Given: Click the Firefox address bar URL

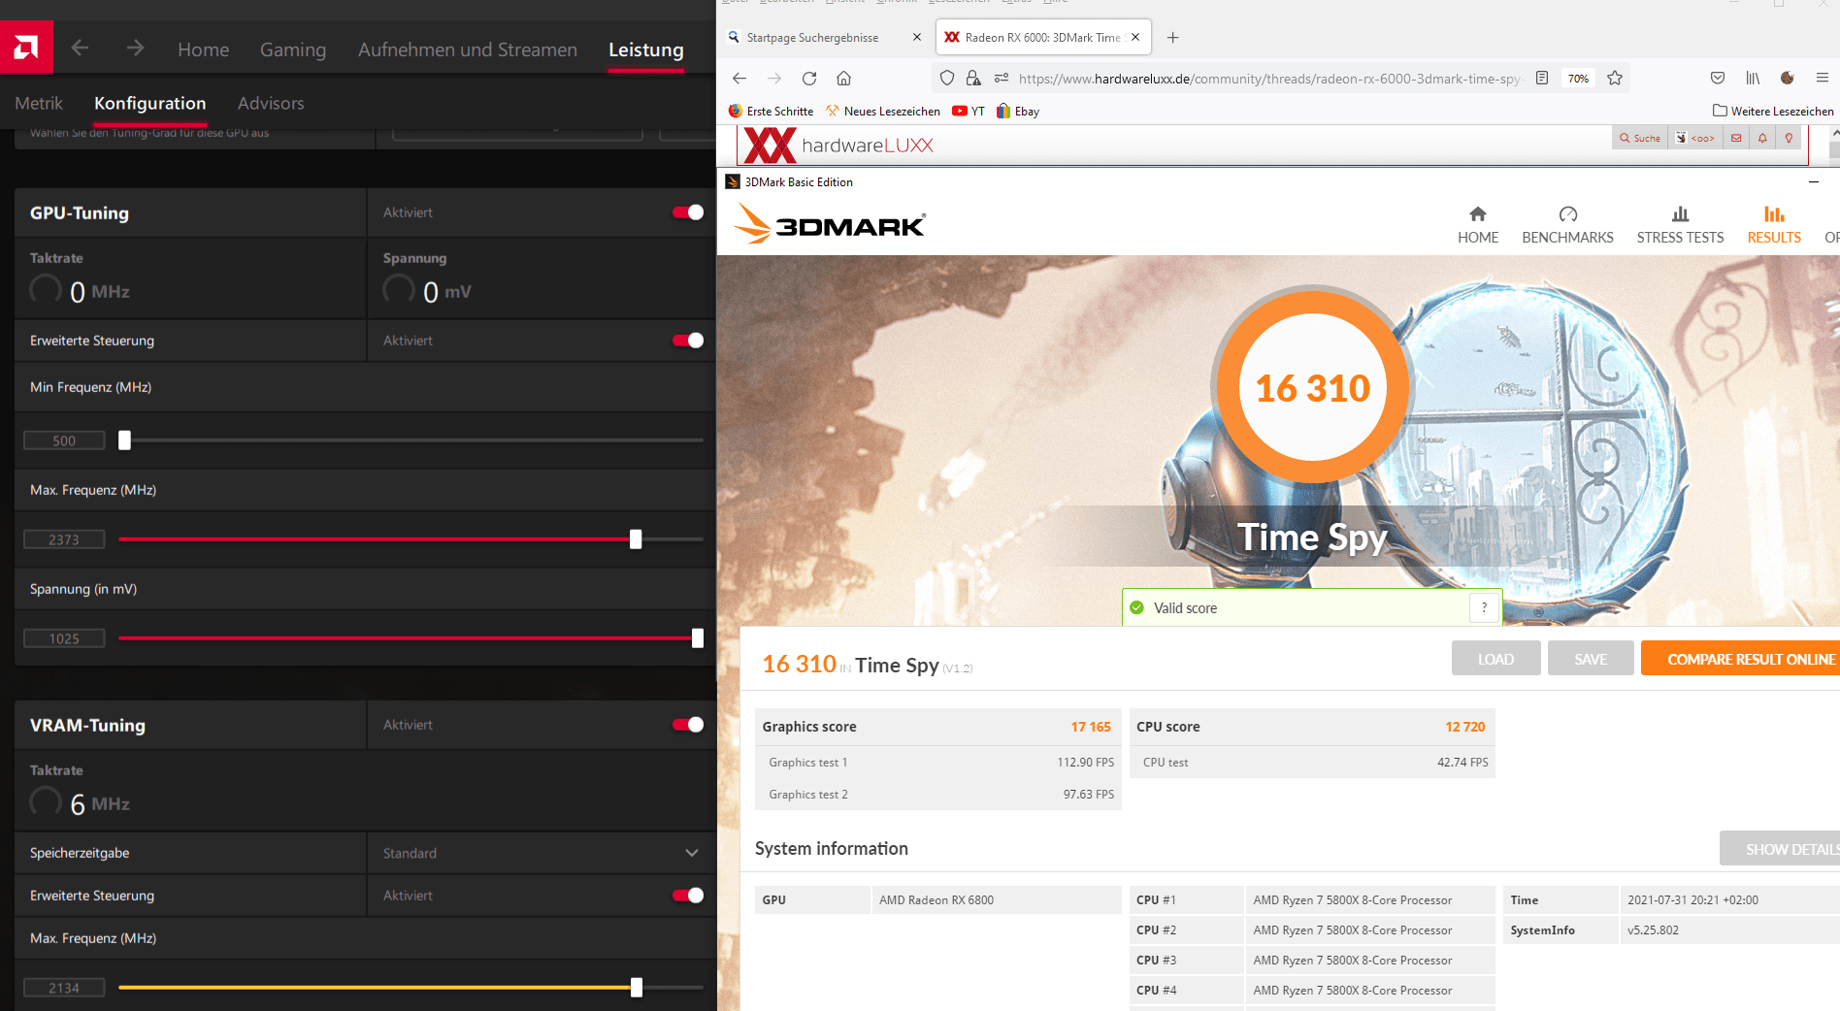Looking at the screenshot, I should click(1269, 79).
